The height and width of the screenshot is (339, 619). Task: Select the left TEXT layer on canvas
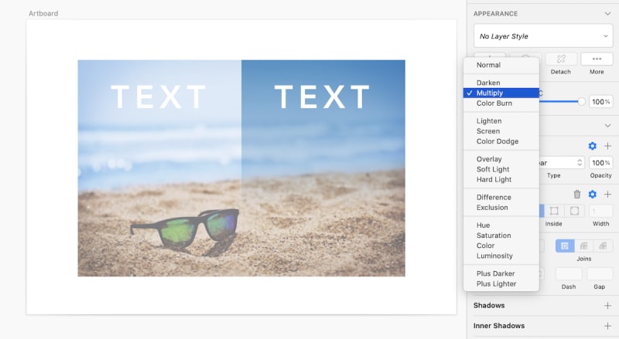(x=159, y=97)
